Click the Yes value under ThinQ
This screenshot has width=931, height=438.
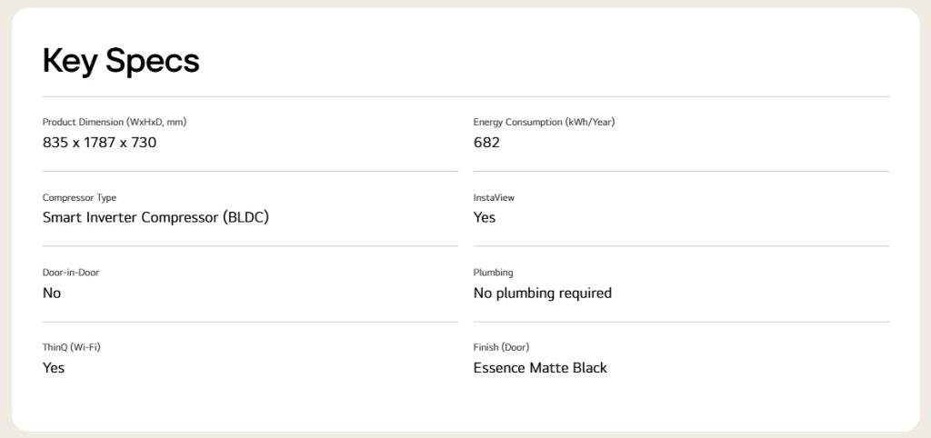(54, 368)
